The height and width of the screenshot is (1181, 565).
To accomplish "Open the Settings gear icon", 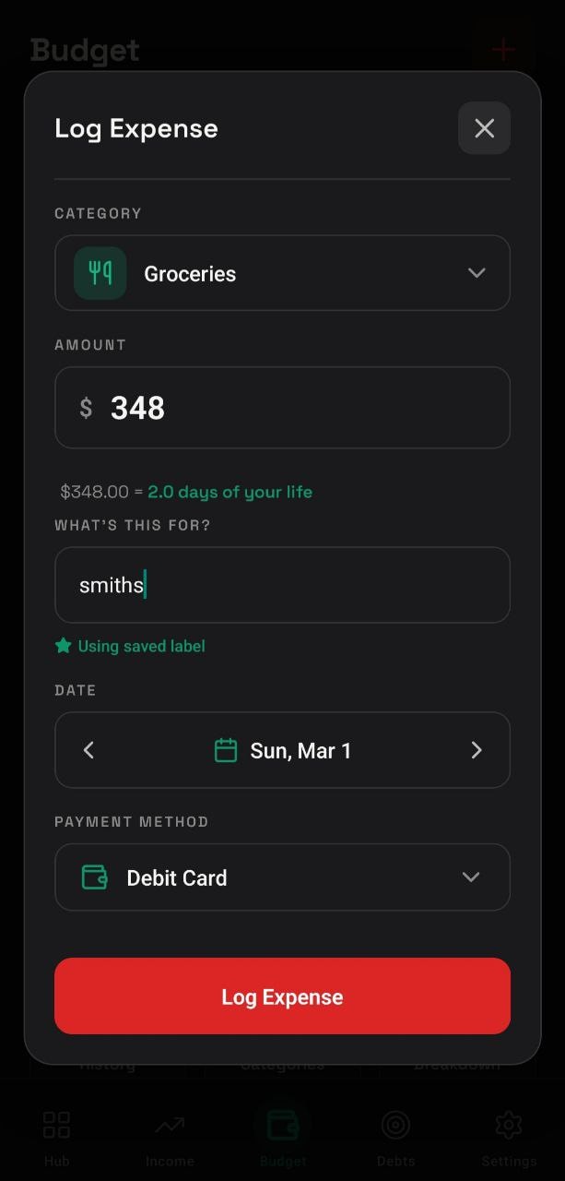I will (x=508, y=1125).
